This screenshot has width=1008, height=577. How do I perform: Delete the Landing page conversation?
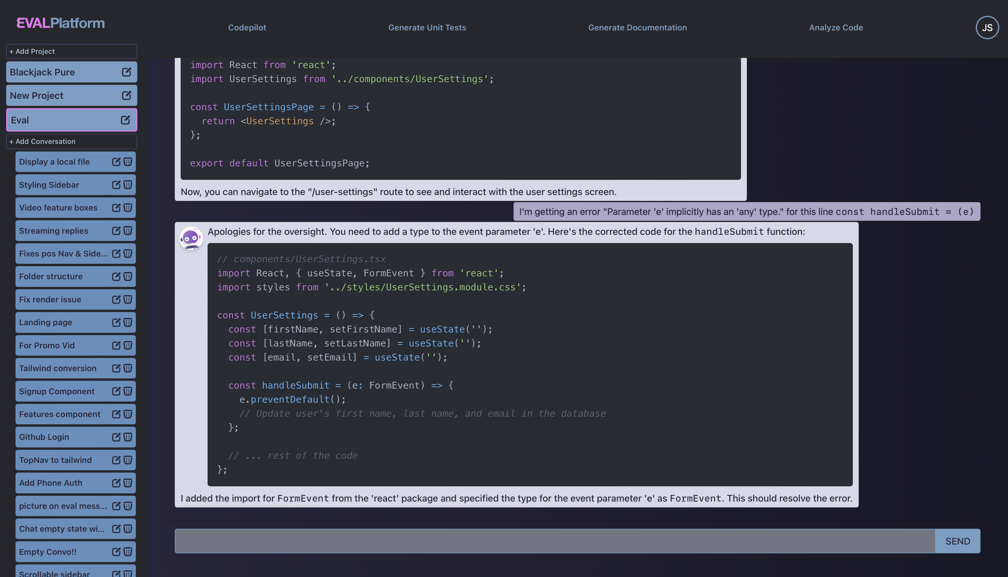(x=128, y=322)
